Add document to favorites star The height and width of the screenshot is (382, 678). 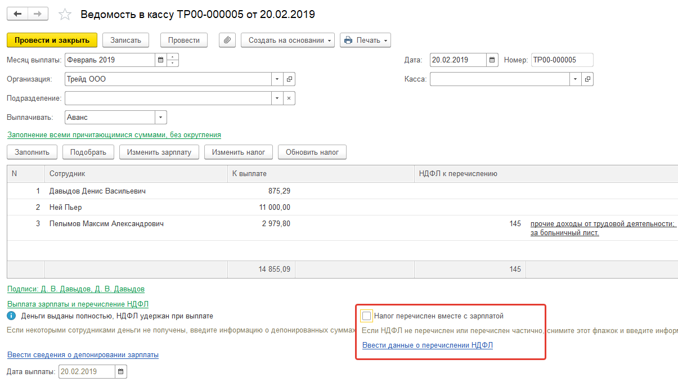click(x=65, y=14)
